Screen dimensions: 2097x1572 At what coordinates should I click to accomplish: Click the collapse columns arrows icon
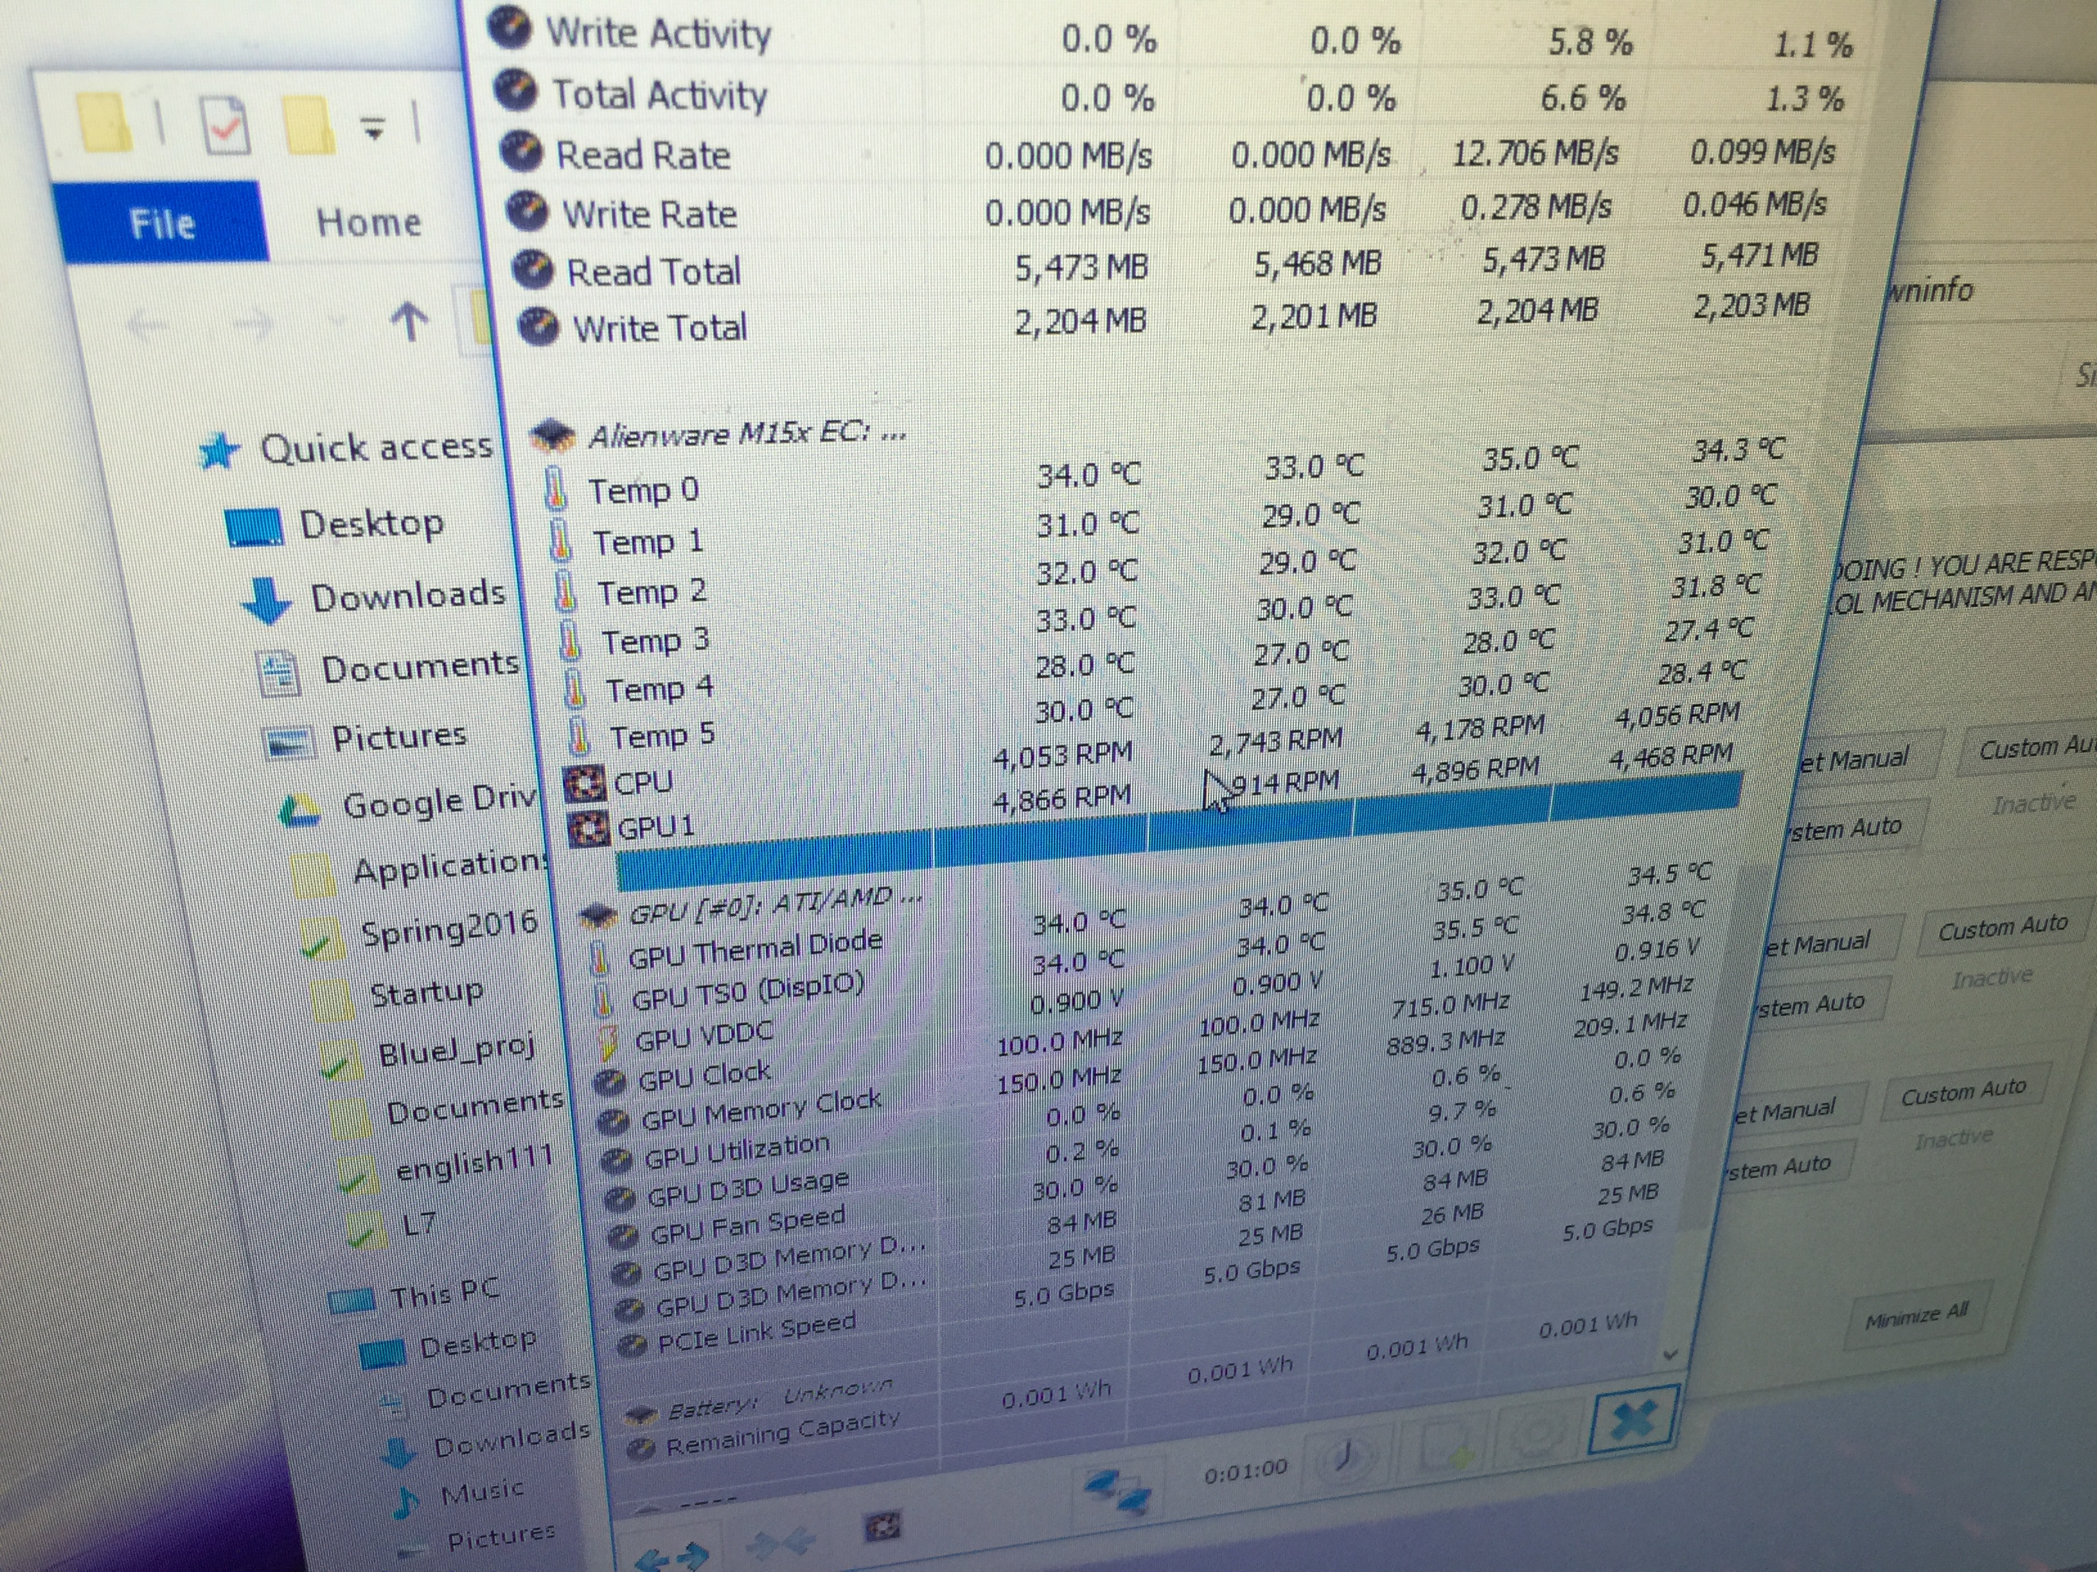pyautogui.click(x=780, y=1544)
